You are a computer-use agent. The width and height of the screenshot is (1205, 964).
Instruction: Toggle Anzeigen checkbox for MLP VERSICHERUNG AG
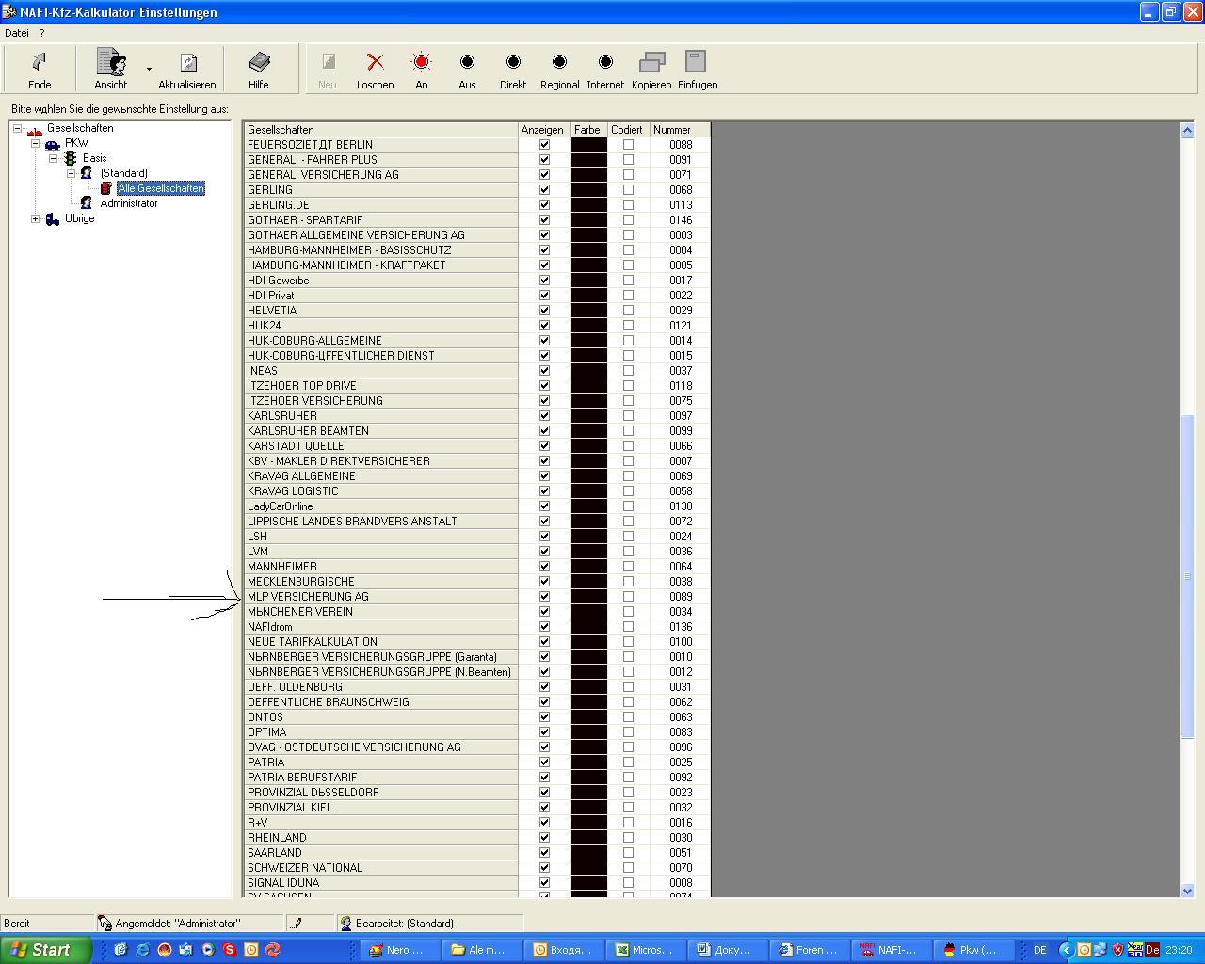(x=544, y=596)
